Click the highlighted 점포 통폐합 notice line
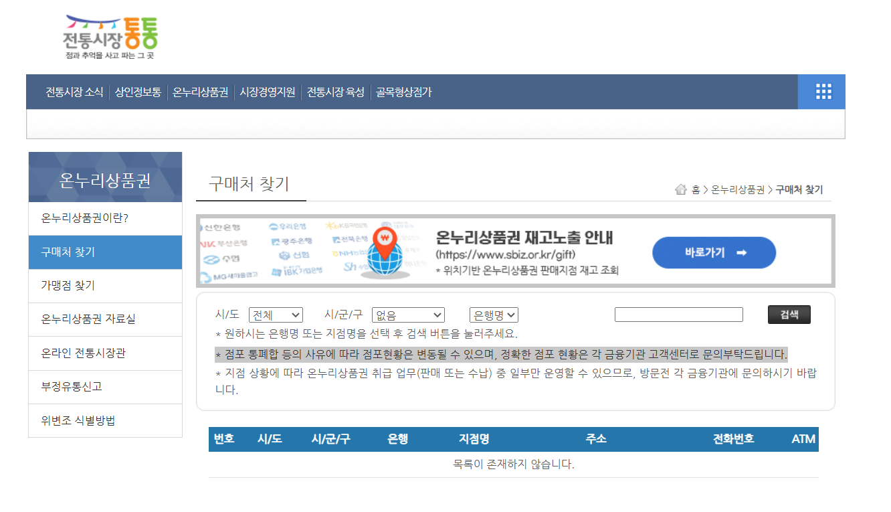 501,354
